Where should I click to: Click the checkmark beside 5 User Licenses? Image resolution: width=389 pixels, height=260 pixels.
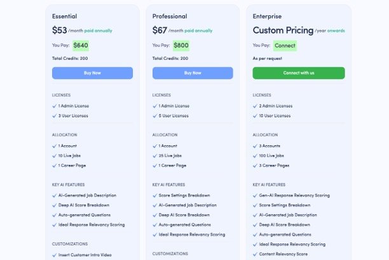pyautogui.click(x=154, y=116)
